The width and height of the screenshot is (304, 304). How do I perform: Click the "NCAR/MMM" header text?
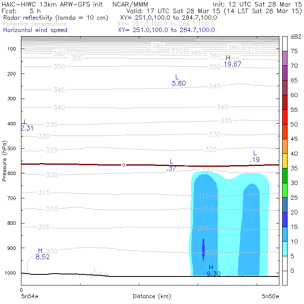point(130,4)
